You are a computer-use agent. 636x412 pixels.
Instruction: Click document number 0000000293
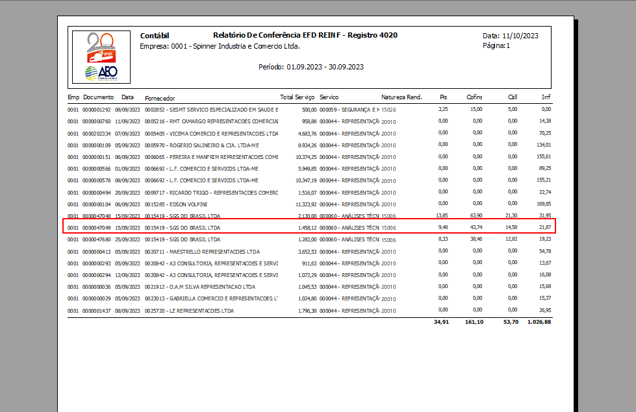pos(97,263)
